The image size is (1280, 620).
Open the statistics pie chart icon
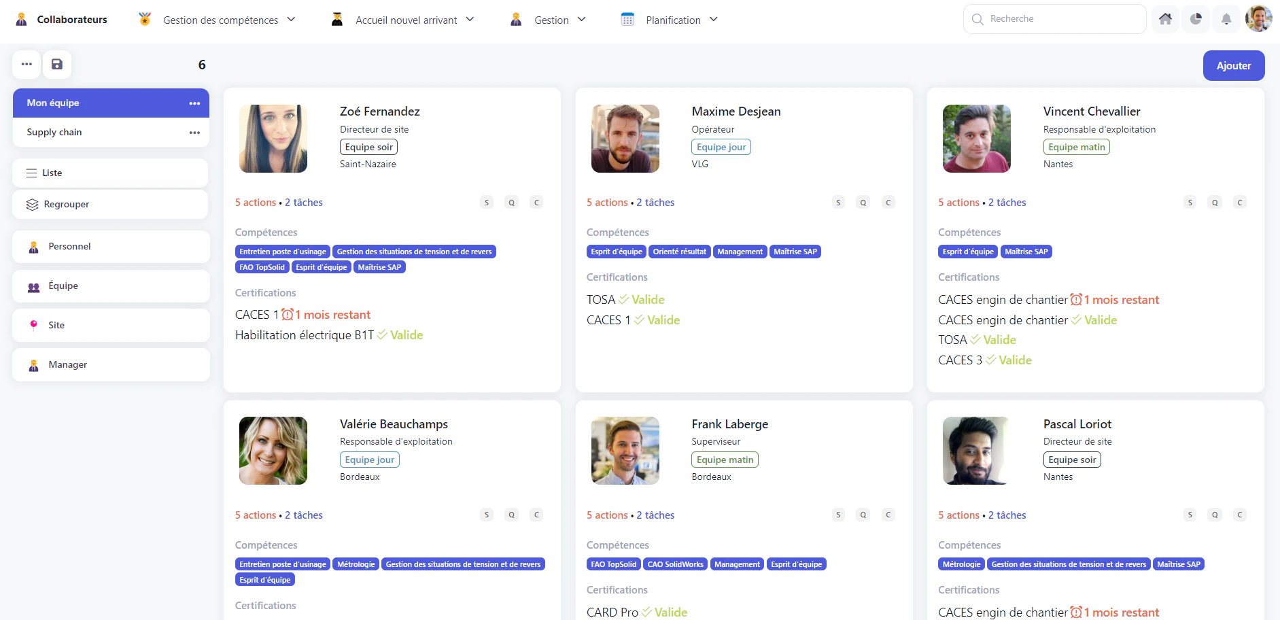[1196, 18]
